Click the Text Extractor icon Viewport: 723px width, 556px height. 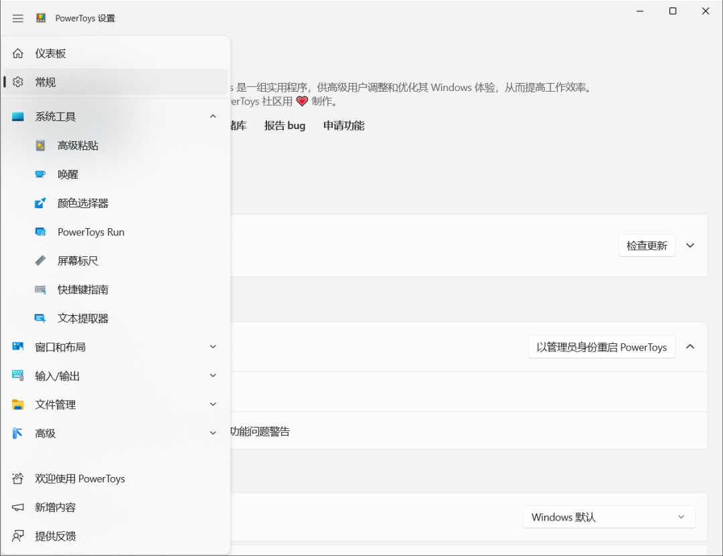(41, 318)
